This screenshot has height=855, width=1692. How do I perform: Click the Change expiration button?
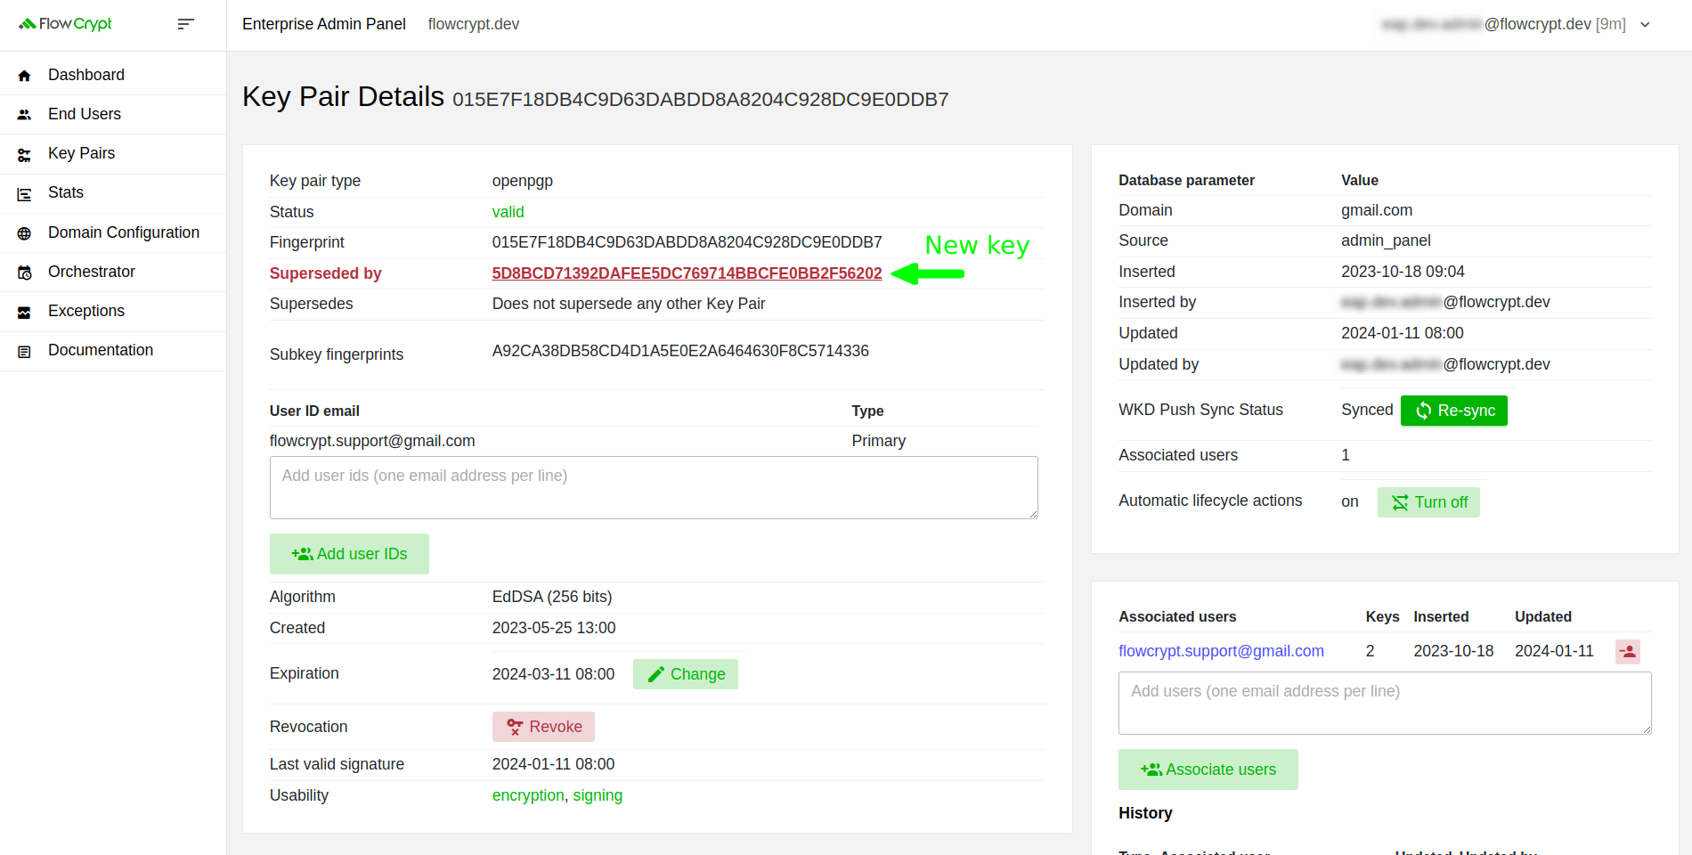coord(686,674)
